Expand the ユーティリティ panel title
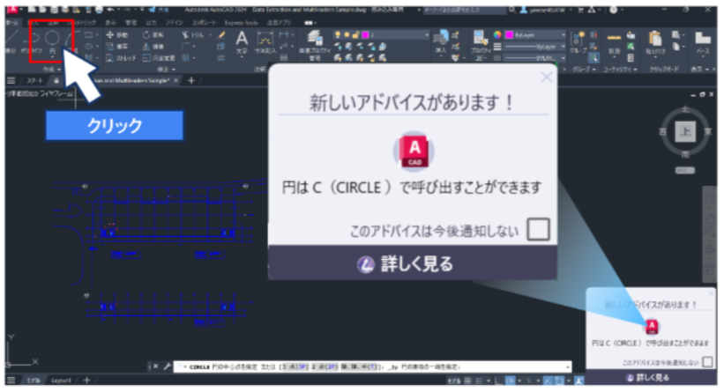This screenshot has width=724, height=392. [x=620, y=70]
